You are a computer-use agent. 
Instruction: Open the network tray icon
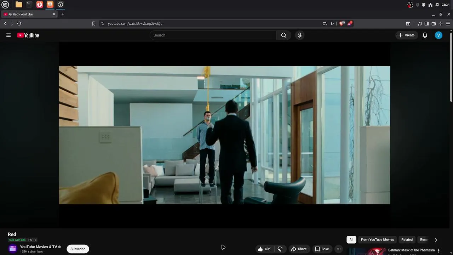430,5
